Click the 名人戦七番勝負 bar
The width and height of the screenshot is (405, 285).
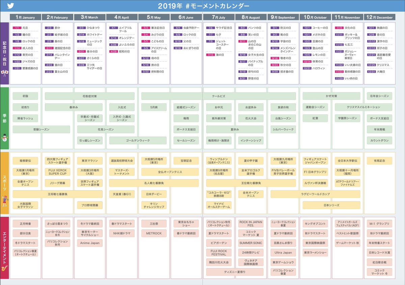154,183
